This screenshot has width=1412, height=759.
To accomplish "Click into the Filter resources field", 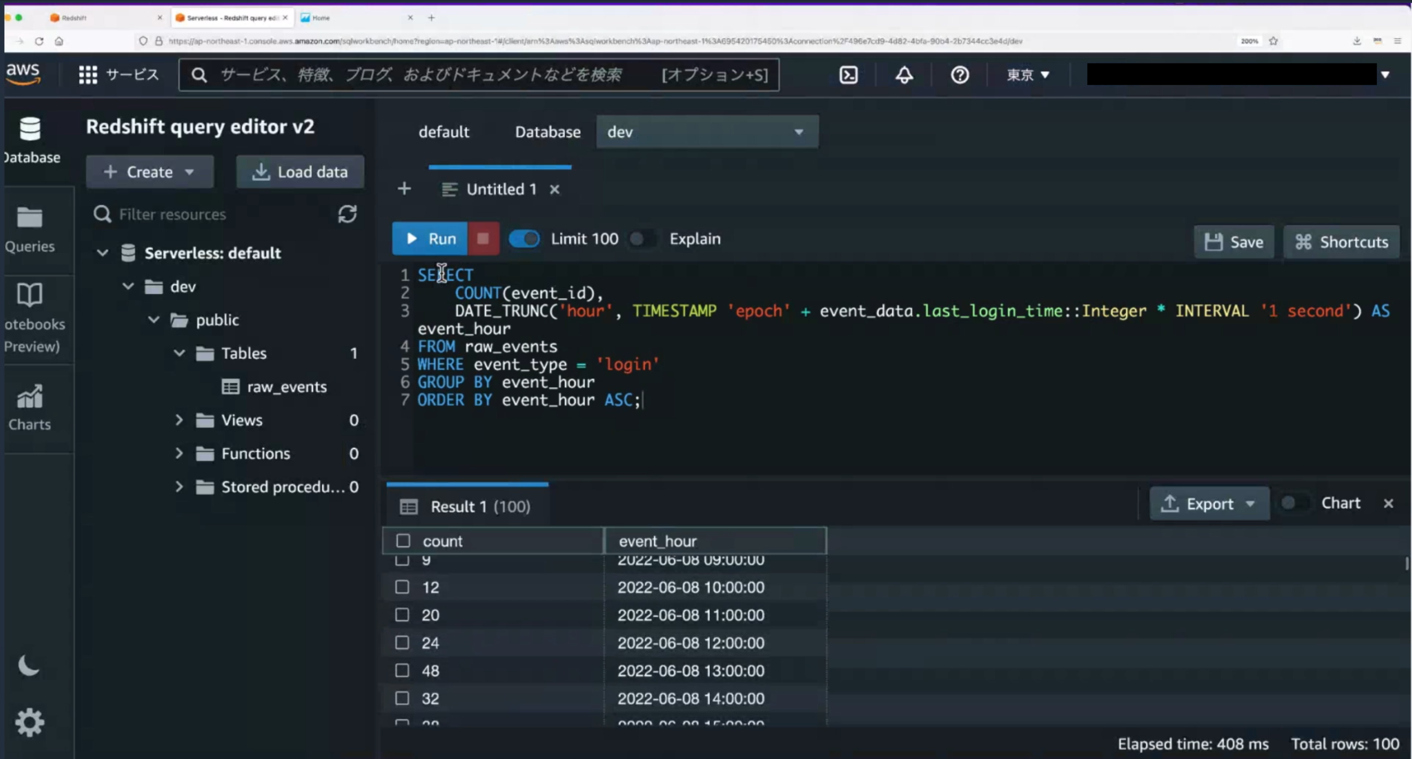I will coord(219,214).
